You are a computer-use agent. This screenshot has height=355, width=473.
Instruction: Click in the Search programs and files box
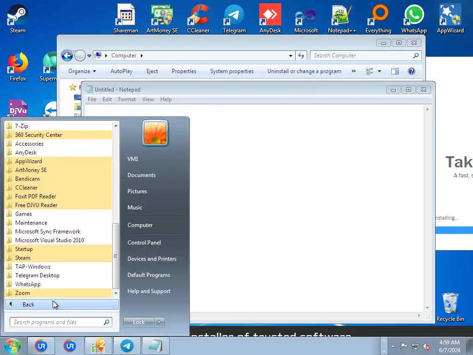click(61, 322)
